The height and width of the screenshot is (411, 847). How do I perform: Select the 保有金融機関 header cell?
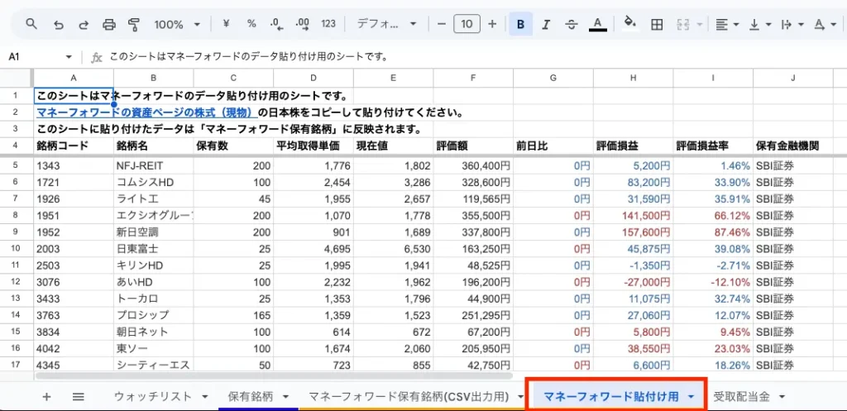tap(793, 146)
